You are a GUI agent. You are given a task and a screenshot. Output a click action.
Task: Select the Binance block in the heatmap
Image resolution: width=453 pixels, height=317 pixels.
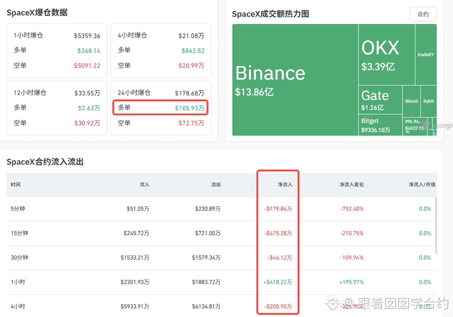[295, 80]
